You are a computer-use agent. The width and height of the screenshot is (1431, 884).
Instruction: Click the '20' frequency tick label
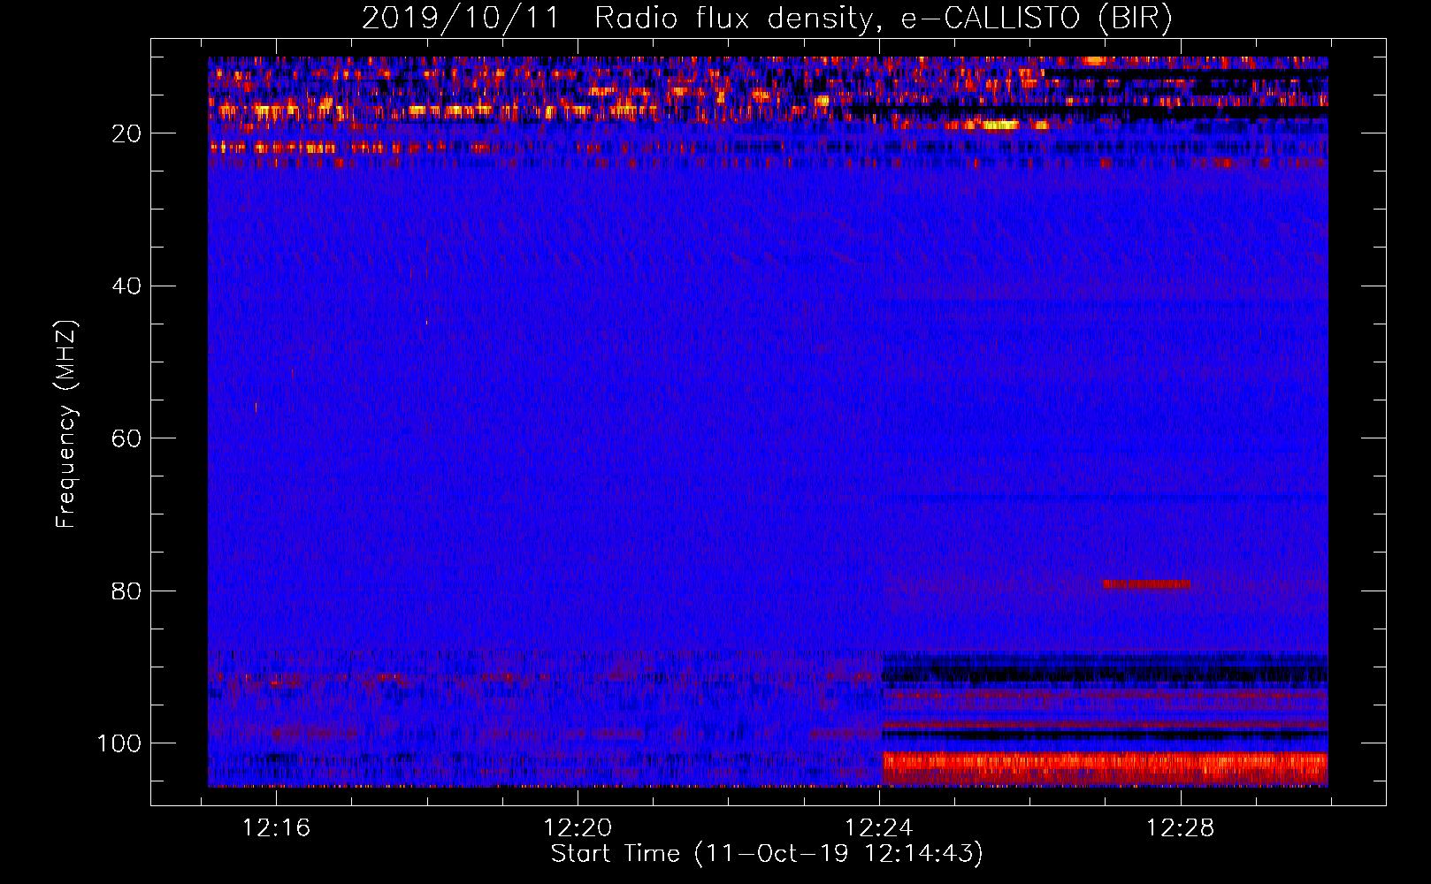[126, 133]
